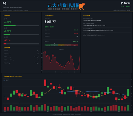Image resolution: width=133 pixels, height=116 pixels.
Task: Click the MA20 legend entry in candlestick chart
Action: 6,80
